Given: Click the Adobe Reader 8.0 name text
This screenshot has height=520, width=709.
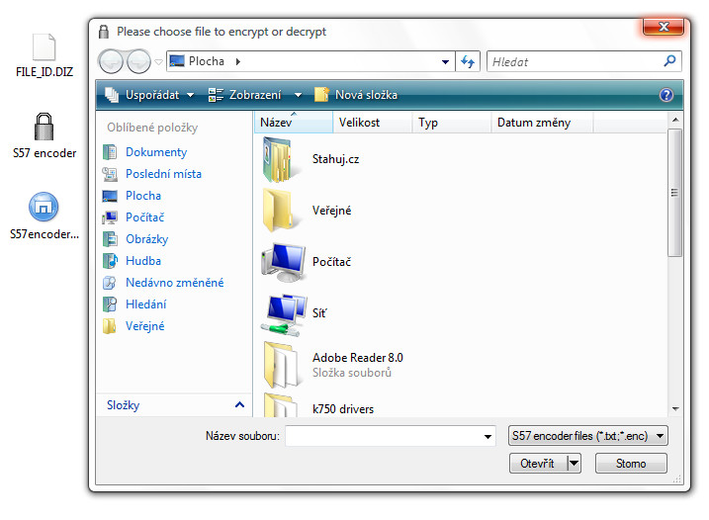Looking at the screenshot, I should (x=357, y=358).
